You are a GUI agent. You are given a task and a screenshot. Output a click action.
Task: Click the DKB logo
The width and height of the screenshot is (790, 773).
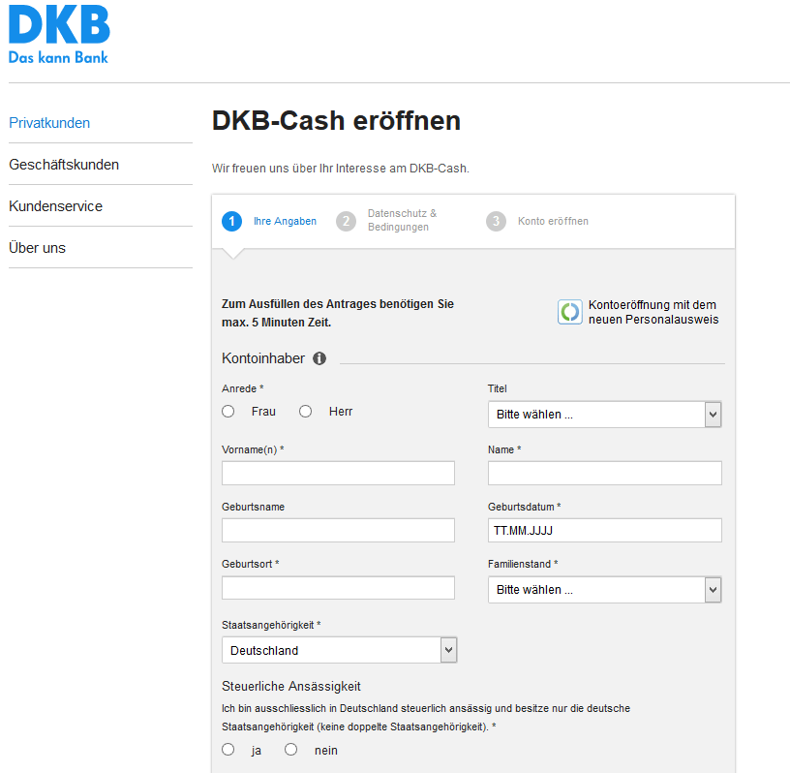coord(59,34)
